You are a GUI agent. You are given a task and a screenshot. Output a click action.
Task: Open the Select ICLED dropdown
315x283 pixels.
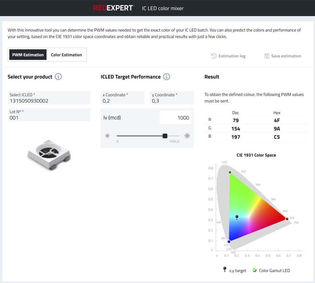coord(49,98)
